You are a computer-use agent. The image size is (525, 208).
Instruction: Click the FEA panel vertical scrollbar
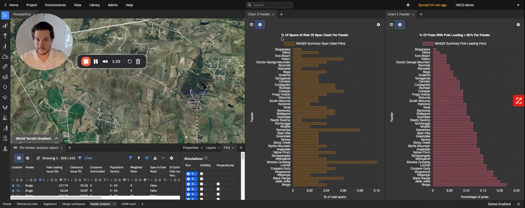tap(243, 156)
